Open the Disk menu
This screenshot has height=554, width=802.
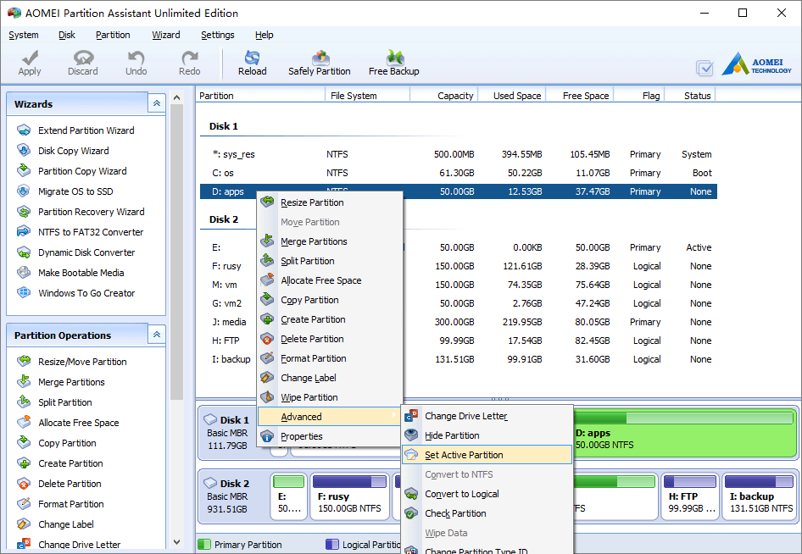67,35
